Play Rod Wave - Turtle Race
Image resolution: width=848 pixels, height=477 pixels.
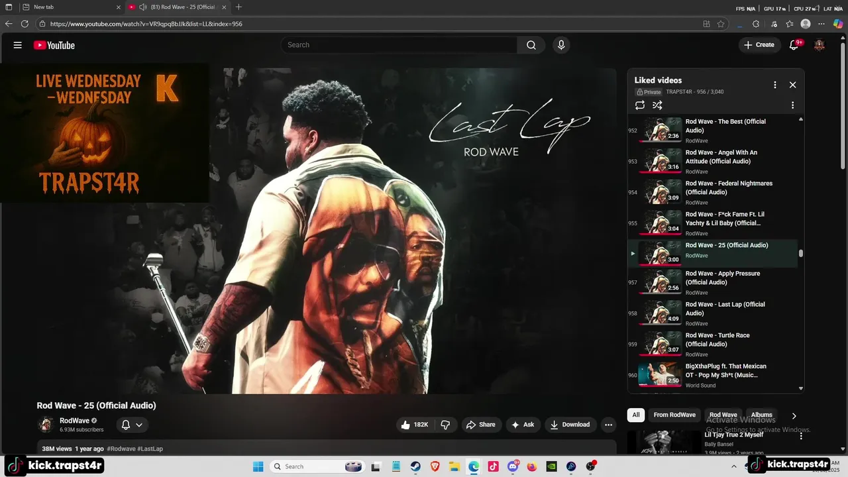coord(712,344)
